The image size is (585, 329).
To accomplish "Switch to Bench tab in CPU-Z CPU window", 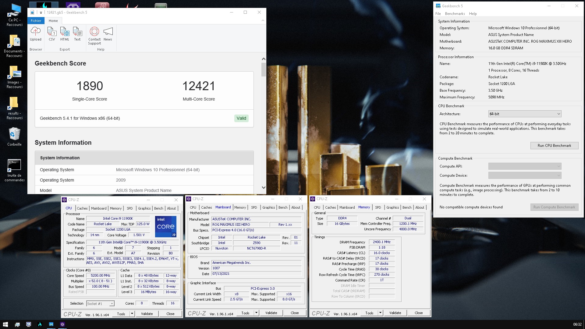I will [159, 208].
